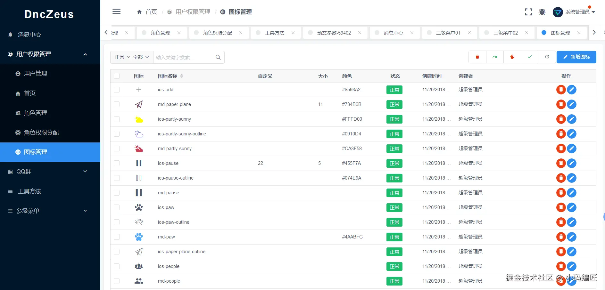The width and height of the screenshot is (605, 290).
Task: Check the ios-people row checkbox
Action: (117, 266)
